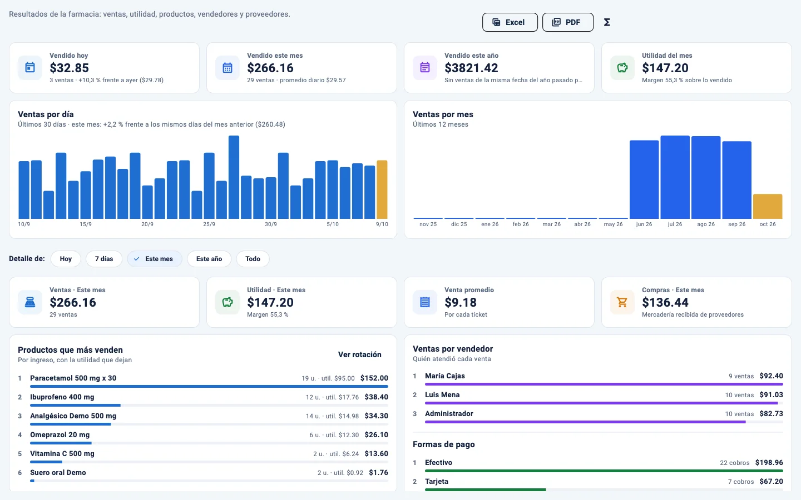This screenshot has width=801, height=500.
Task: Open the Ver rotación link
Action: [360, 354]
